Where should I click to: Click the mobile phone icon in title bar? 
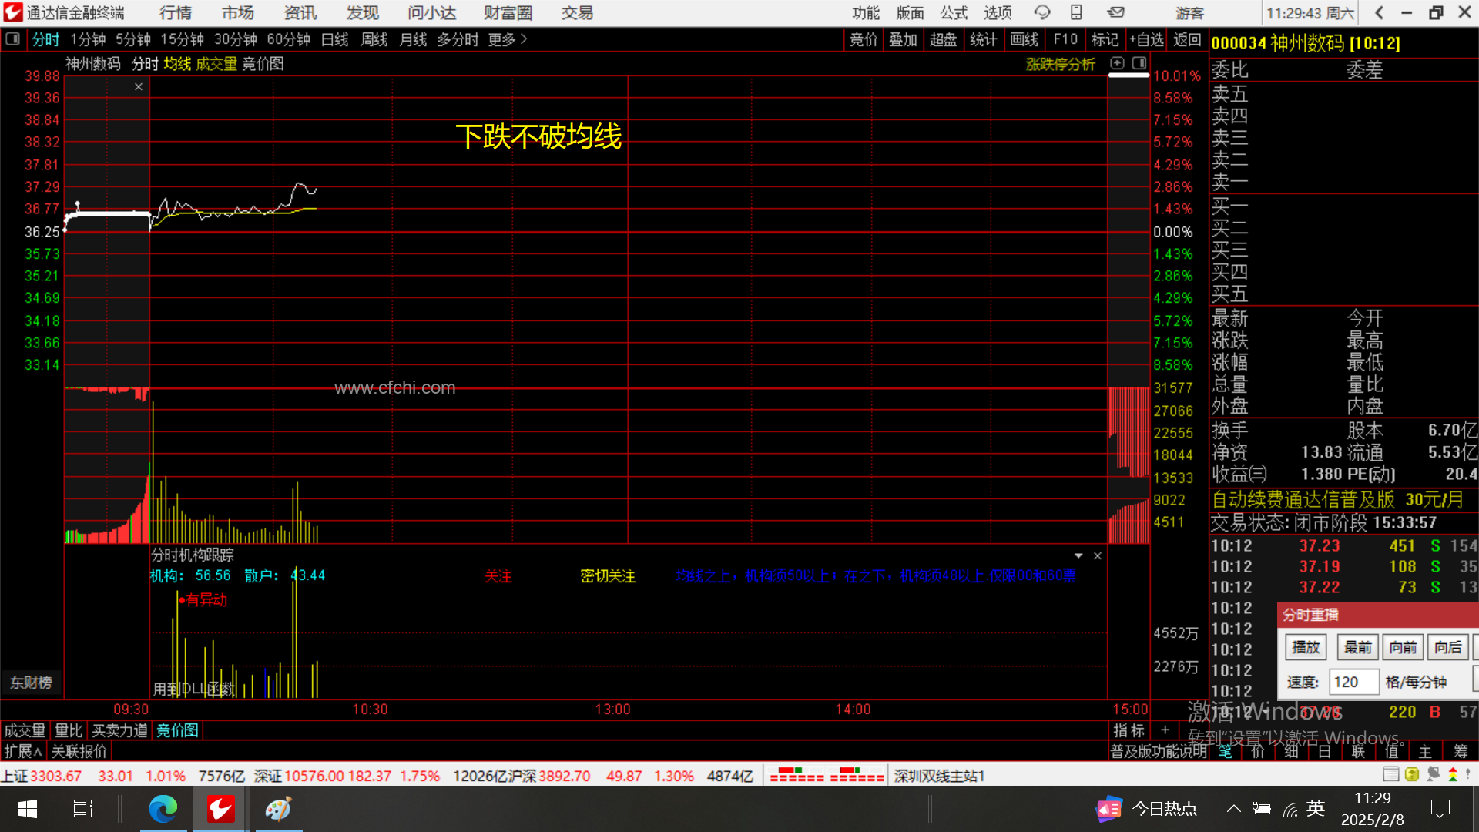[1076, 12]
